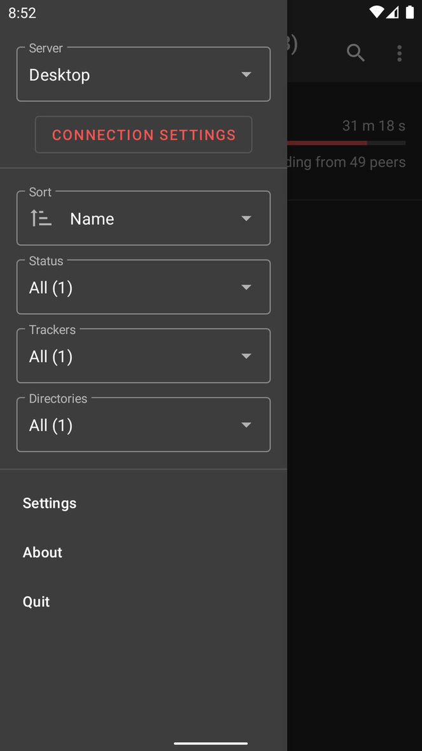The height and width of the screenshot is (751, 422).
Task: Open Connection Settings
Action: [x=143, y=135]
